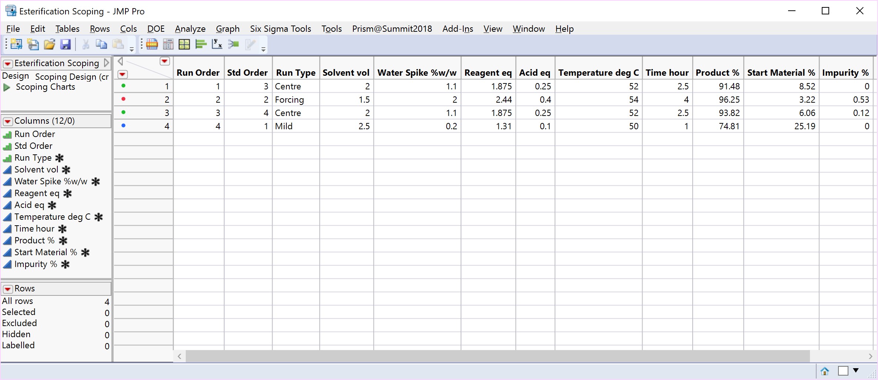Viewport: 878px width, 380px height.
Task: Open the Esterification Scoping red triangle menu
Action: click(x=8, y=64)
